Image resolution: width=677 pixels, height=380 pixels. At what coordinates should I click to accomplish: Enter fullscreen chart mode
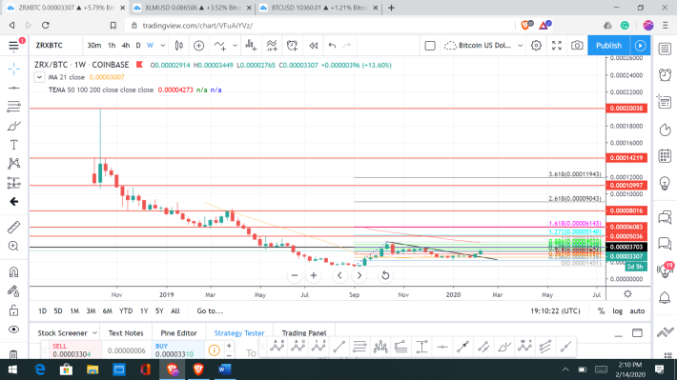click(x=557, y=46)
